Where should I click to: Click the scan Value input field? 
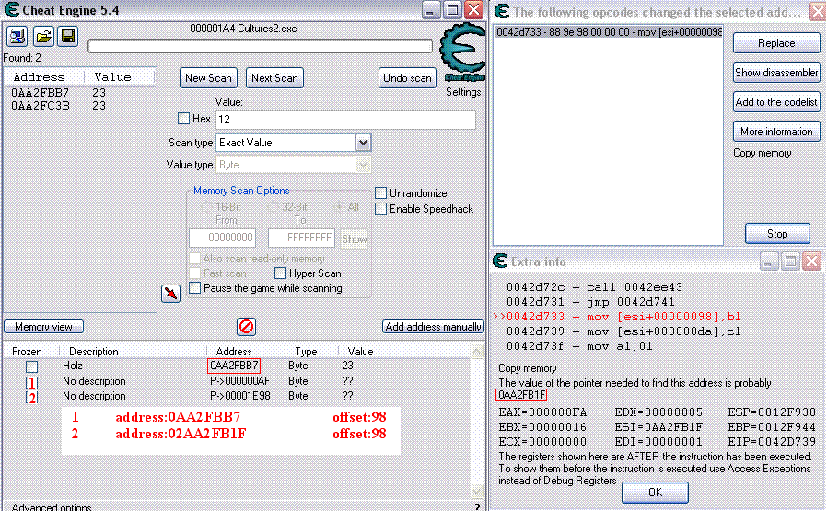(345, 120)
